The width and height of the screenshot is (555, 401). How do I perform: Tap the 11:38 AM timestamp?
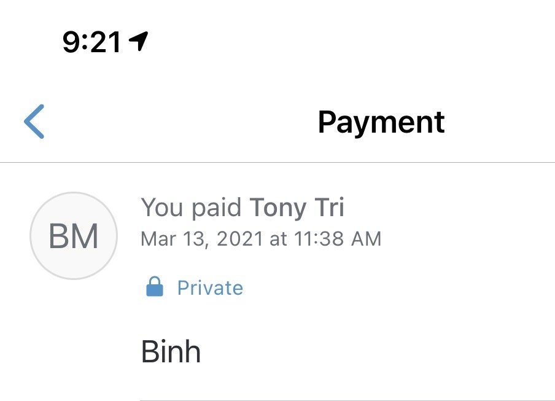pos(336,239)
